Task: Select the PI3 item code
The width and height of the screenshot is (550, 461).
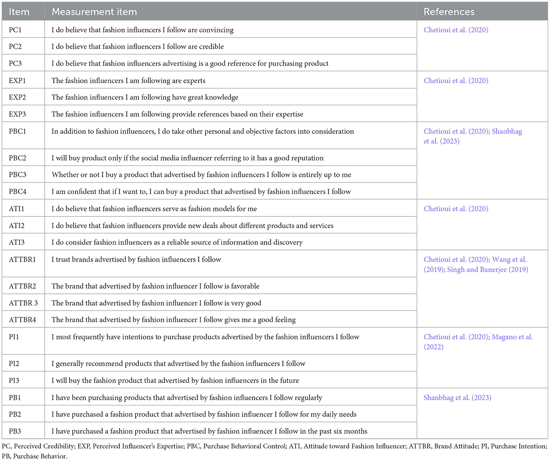Action: tap(14, 381)
